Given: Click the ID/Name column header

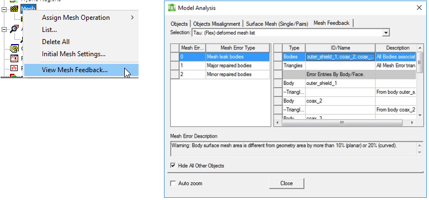Looking at the screenshot, I should tap(340, 48).
